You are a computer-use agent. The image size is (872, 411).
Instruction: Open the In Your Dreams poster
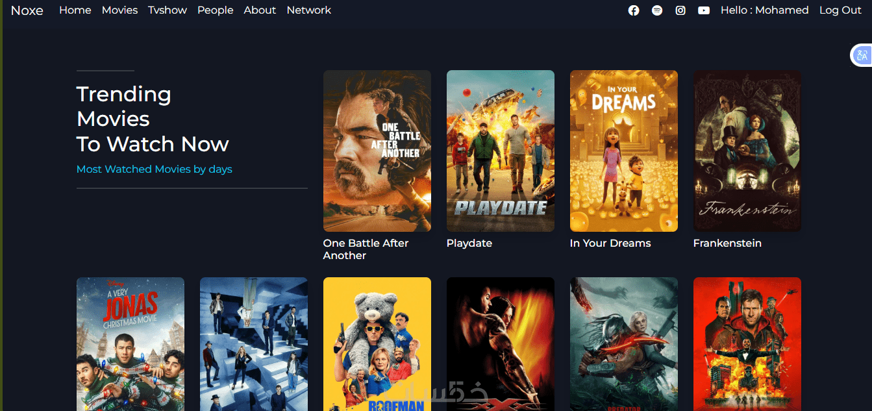[624, 151]
